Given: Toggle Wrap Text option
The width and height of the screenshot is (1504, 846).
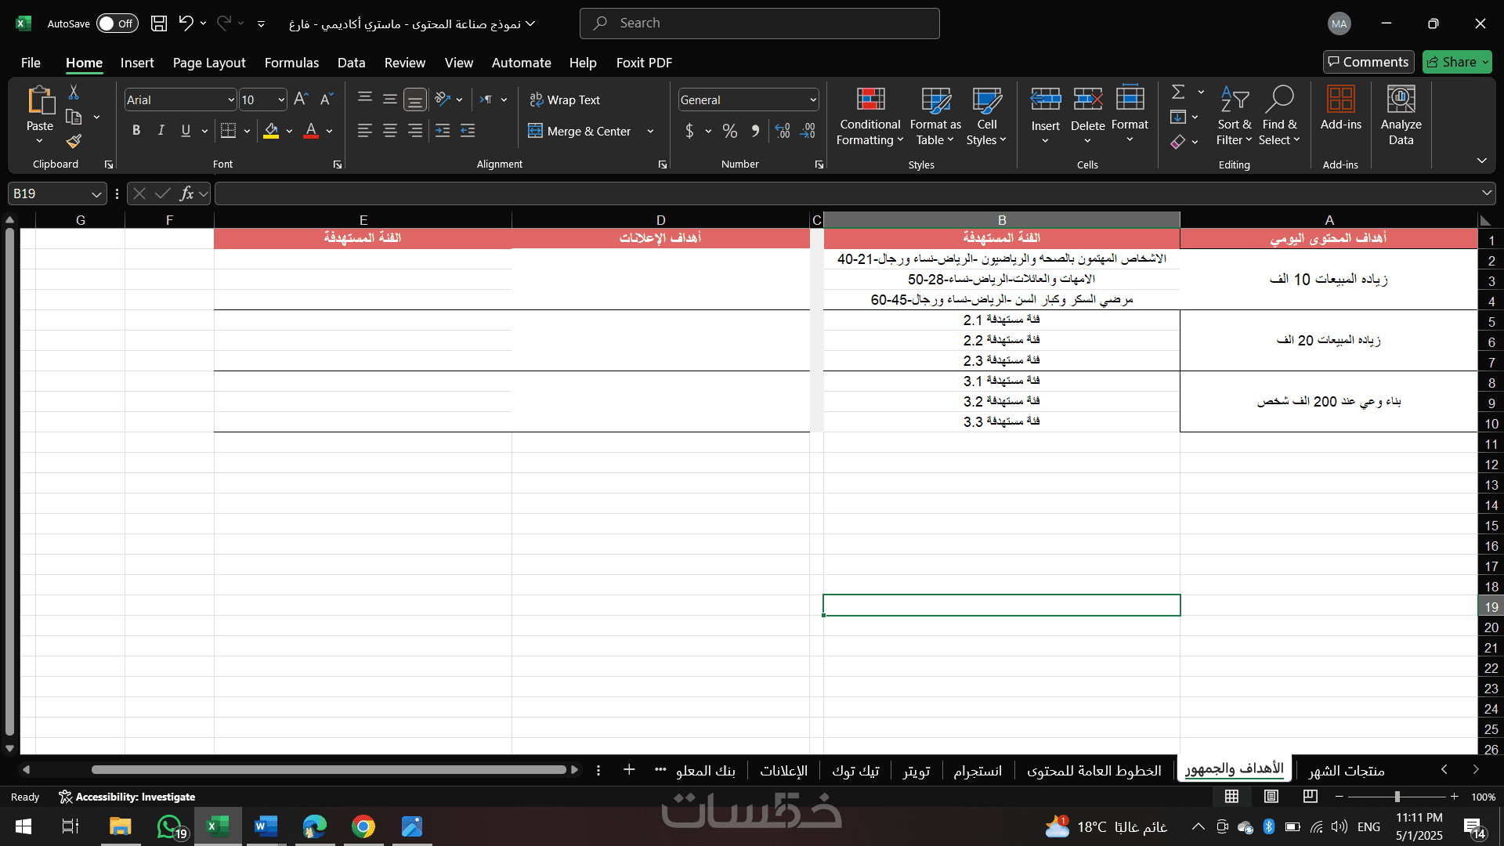Looking at the screenshot, I should pyautogui.click(x=565, y=99).
